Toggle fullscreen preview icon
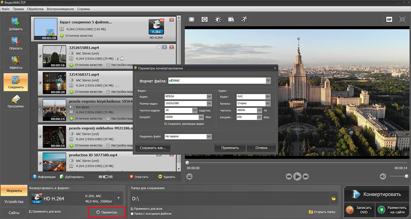The height and width of the screenshot is (219, 411). tap(402, 19)
